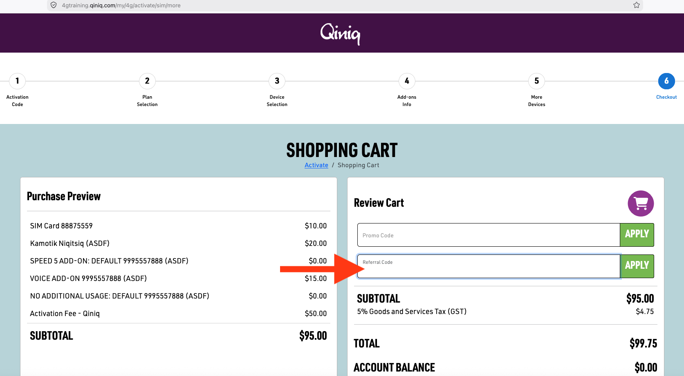
Task: Click the browser address bar URL
Action: [121, 5]
